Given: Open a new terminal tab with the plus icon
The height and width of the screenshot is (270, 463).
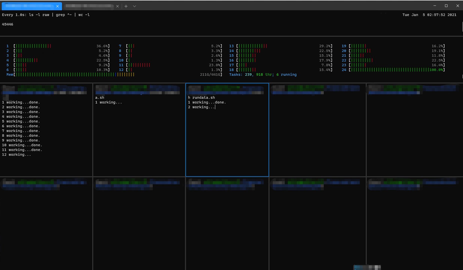Looking at the screenshot, I should [x=126, y=6].
